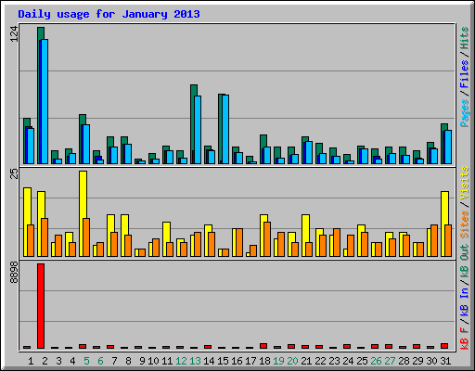Click day label 8 on the x-axis
This screenshot has width=475, height=371.
(128, 361)
